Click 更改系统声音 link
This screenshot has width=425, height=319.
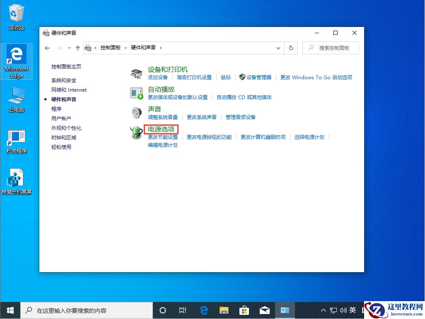click(202, 117)
